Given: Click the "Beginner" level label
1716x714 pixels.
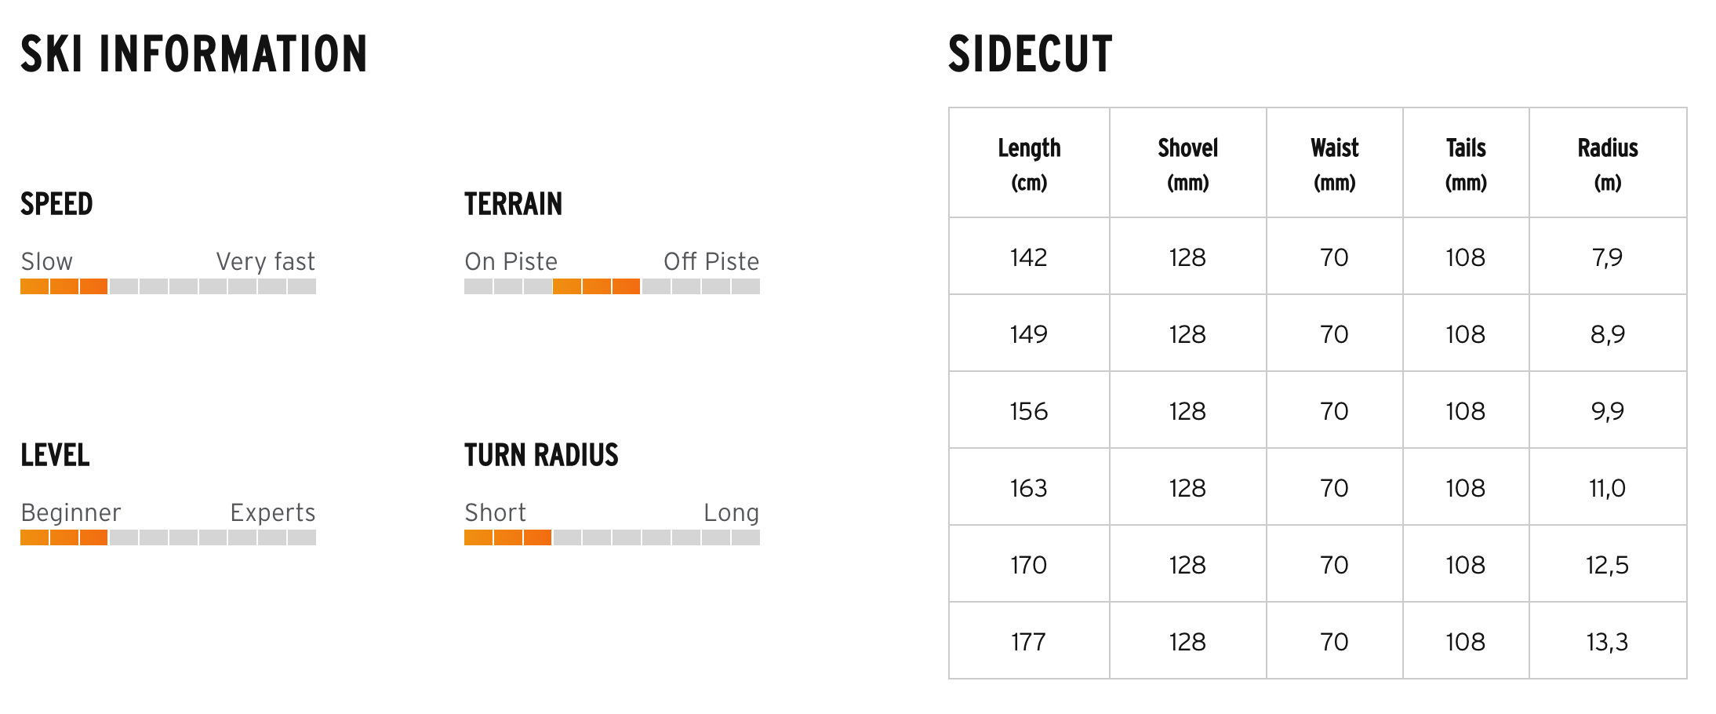Looking at the screenshot, I should tap(71, 512).
